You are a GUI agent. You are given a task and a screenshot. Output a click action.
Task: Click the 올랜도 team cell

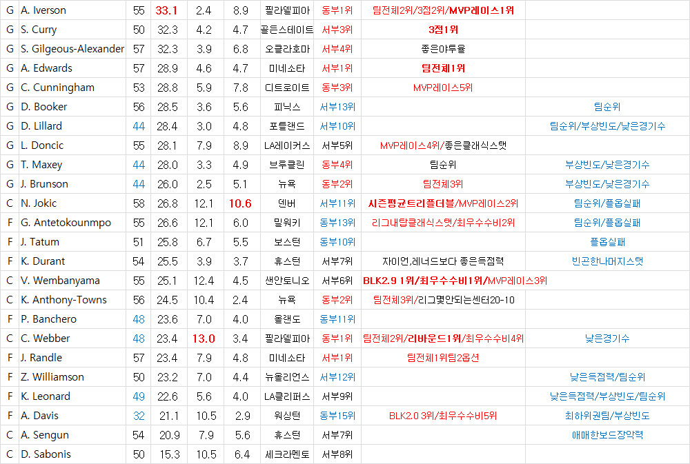pos(287,320)
